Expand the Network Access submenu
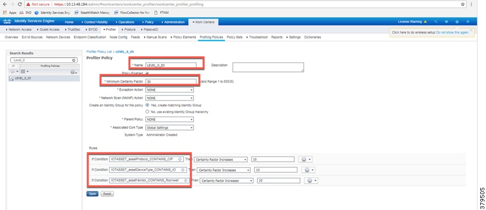Viewport: 486px width, 210px height. (x=19, y=30)
